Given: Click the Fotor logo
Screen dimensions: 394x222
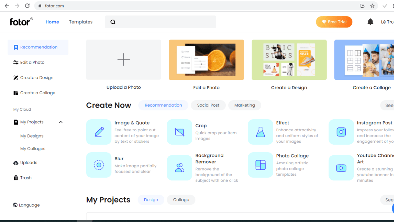Looking at the screenshot, I should [21, 22].
